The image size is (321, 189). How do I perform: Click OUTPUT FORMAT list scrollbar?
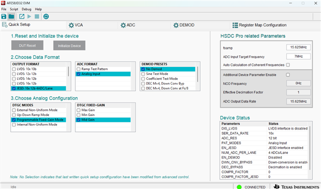click(68, 71)
